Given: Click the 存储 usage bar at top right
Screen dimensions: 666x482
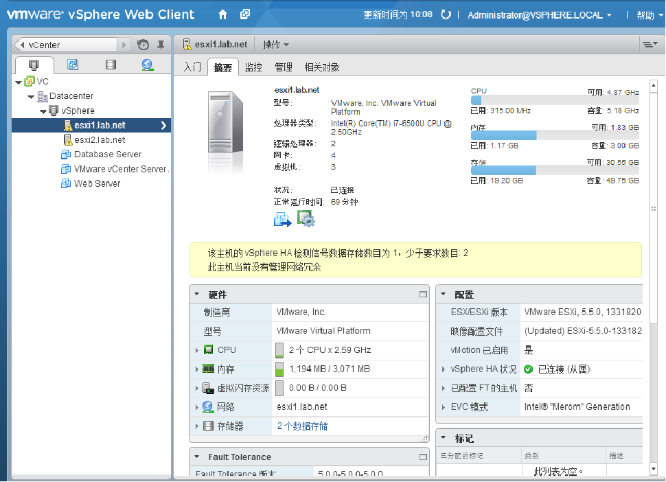Looking at the screenshot, I should [555, 171].
